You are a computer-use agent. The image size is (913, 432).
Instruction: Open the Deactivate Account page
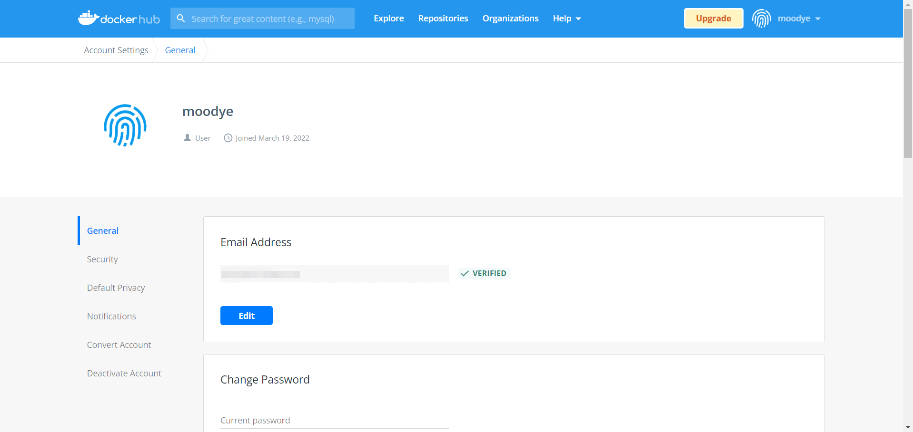click(124, 373)
